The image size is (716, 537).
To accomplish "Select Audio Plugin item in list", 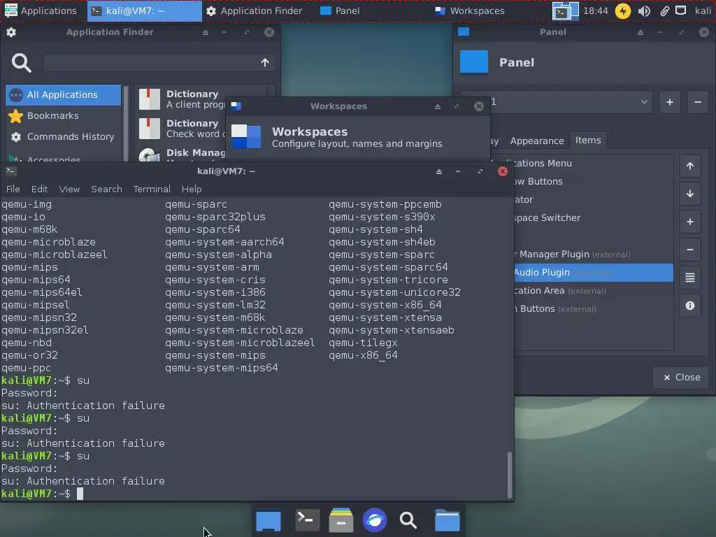I will click(594, 272).
